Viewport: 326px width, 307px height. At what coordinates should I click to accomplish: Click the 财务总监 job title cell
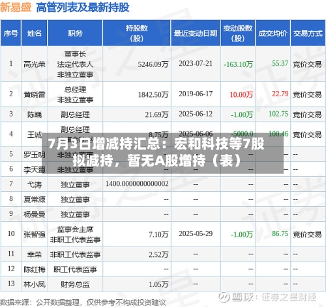tap(75, 284)
